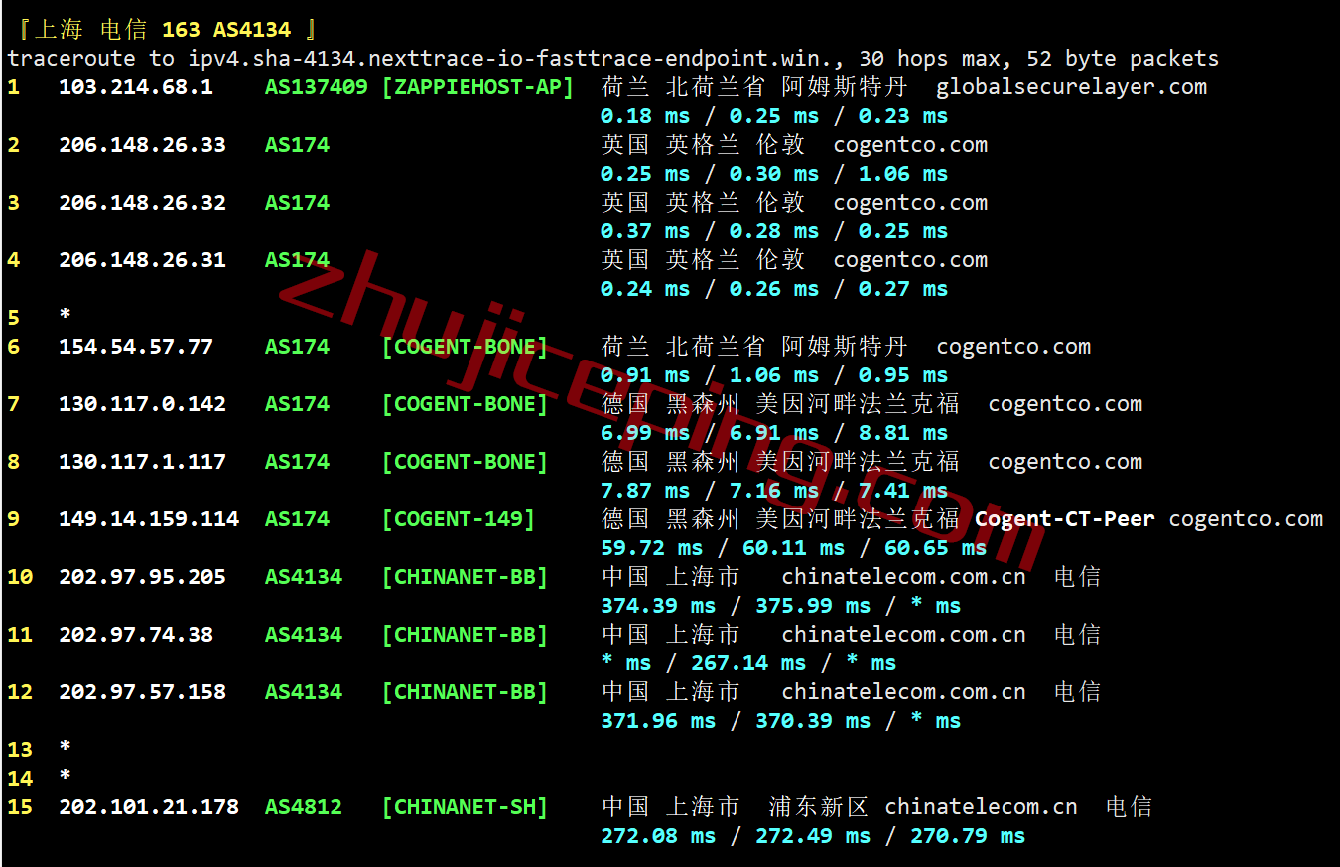Click the asterisk on hop 5
1340x867 pixels.
[x=65, y=316]
